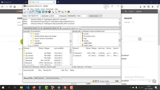Toggle remote directory tree display
Screen dimensions: 160x90
tap(36, 12)
